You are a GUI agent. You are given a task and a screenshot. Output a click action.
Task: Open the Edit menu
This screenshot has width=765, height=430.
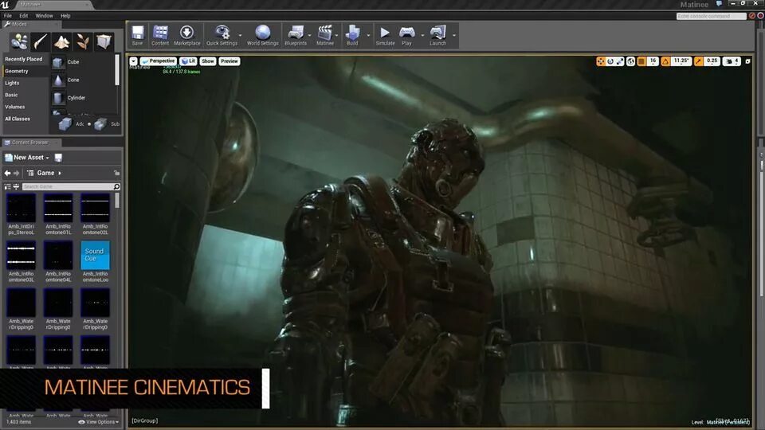pos(23,16)
